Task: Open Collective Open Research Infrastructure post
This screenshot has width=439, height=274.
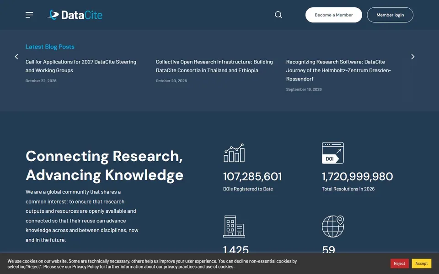Action: (214, 66)
